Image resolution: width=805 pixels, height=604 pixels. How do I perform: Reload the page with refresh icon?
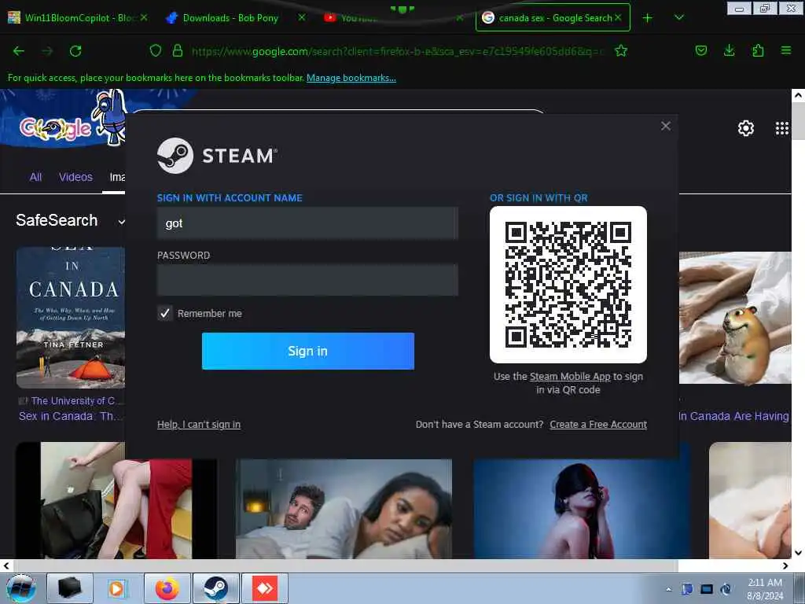pos(75,51)
